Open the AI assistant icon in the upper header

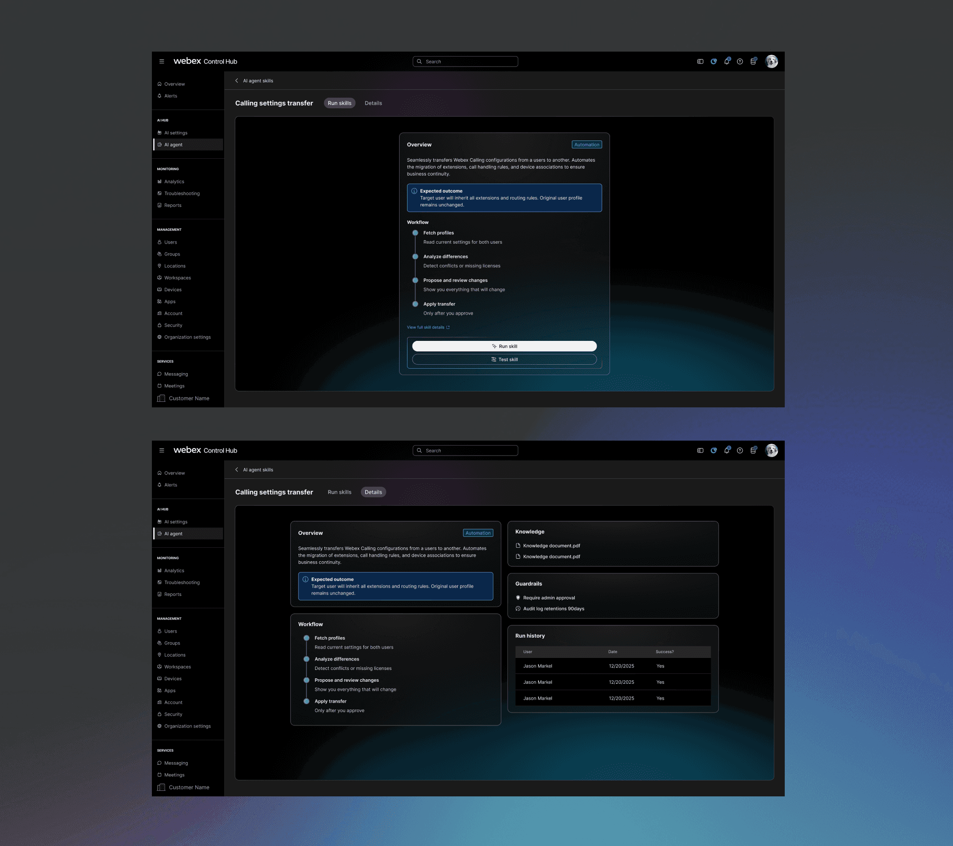[713, 62]
